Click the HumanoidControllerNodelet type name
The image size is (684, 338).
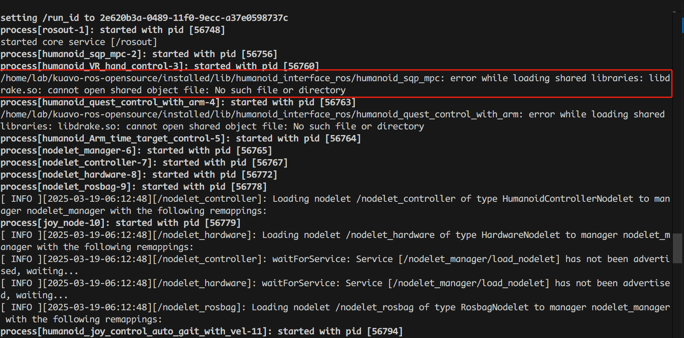[567, 199]
